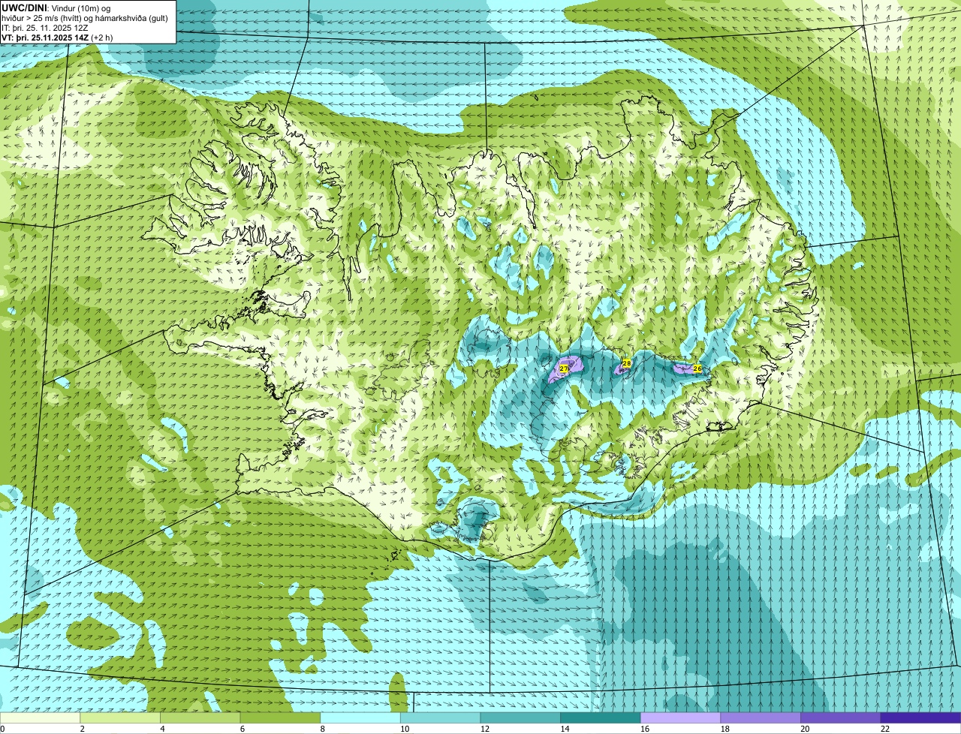Click the 'VT: þri. 25.11.2025 14Z (+2 h)' line
Image resolution: width=961 pixels, height=734 pixels.
58,38
